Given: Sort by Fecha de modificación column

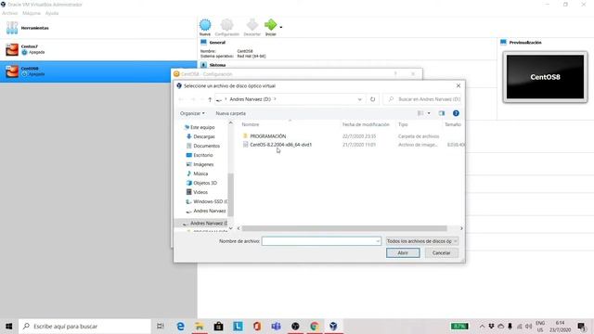Looking at the screenshot, I should click(x=366, y=124).
